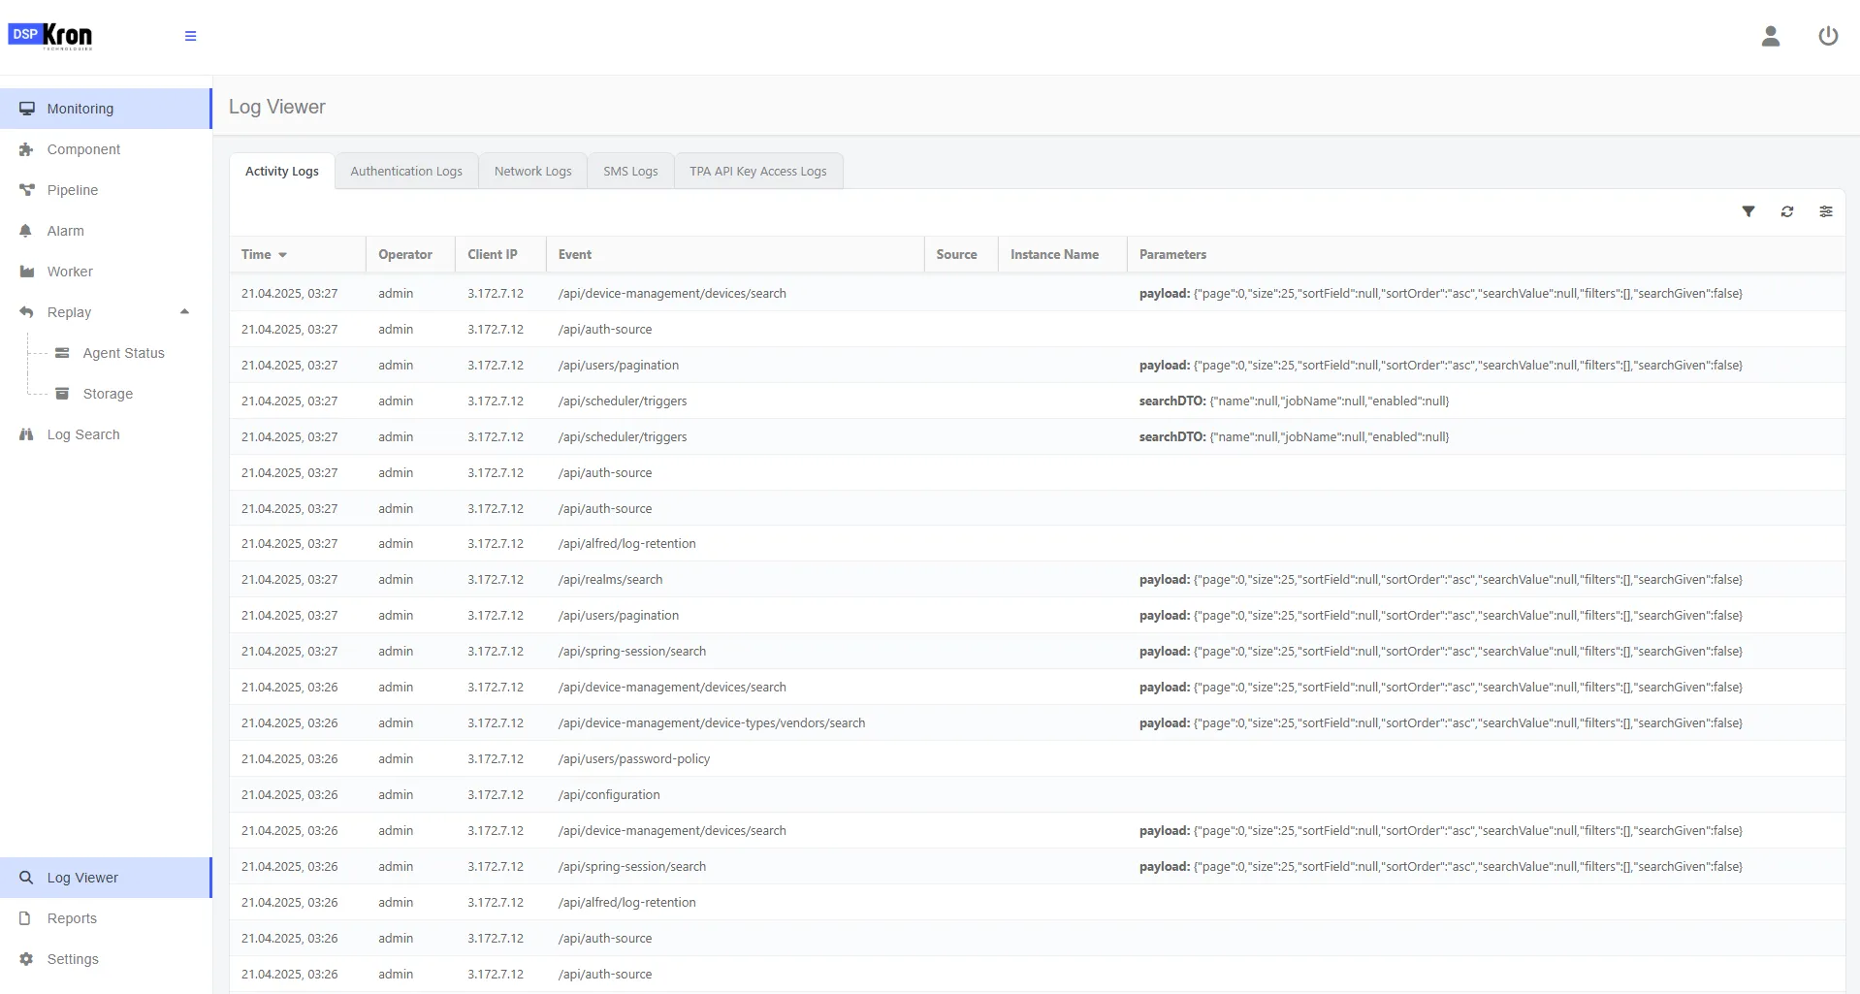The image size is (1860, 994).
Task: Sort by Time column arrow
Action: pyautogui.click(x=282, y=255)
